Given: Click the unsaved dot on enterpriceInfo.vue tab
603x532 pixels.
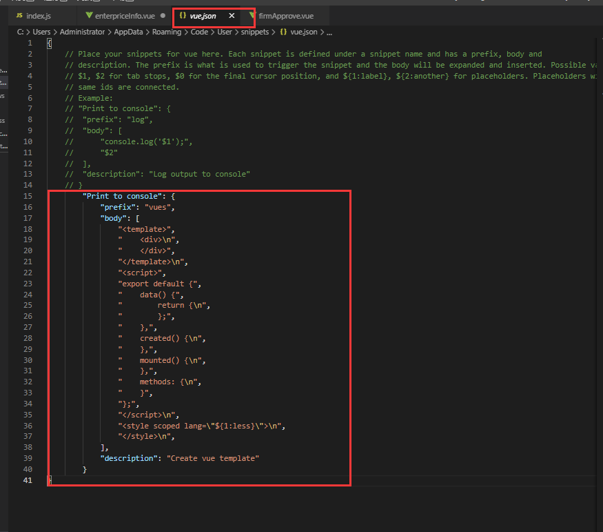Looking at the screenshot, I should coord(163,15).
